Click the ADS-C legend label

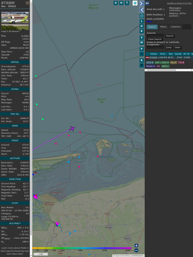tap(165, 66)
